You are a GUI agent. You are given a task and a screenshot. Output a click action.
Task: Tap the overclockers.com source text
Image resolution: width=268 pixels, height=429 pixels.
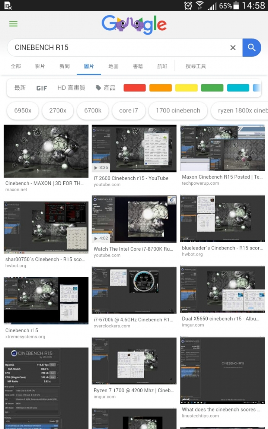[x=112, y=326]
